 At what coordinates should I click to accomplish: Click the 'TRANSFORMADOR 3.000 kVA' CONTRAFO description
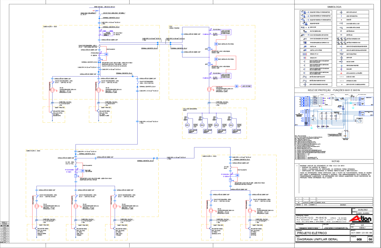[225, 89]
